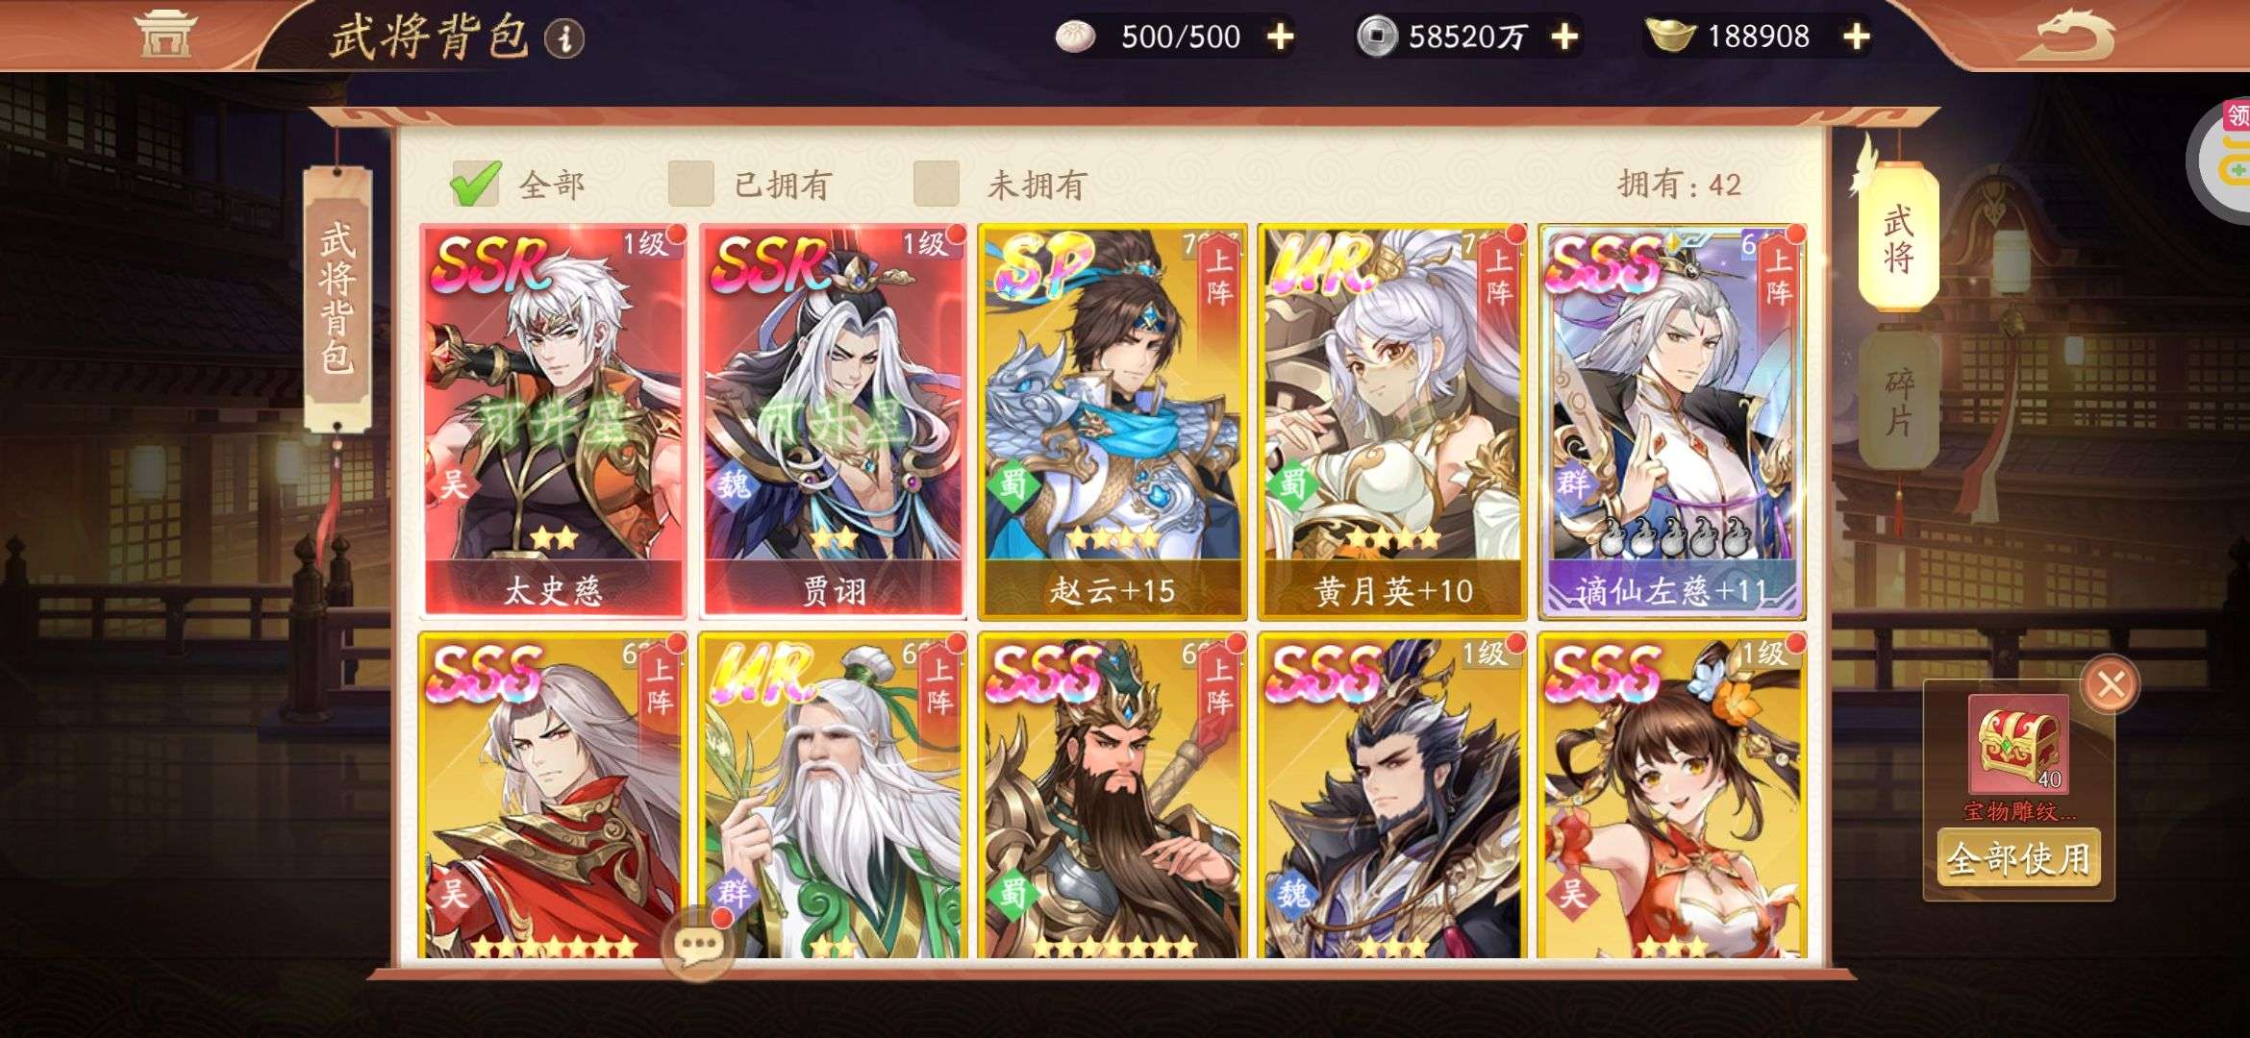Open the 谪仙左慈+11 SSS hero card
Image resolution: width=2250 pixels, height=1038 pixels.
tap(1672, 421)
